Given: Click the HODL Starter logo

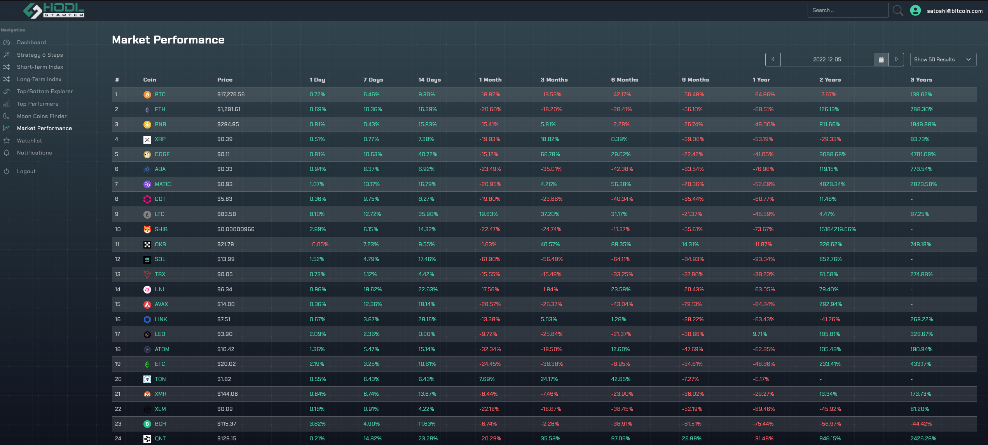Looking at the screenshot, I should pyautogui.click(x=54, y=10).
